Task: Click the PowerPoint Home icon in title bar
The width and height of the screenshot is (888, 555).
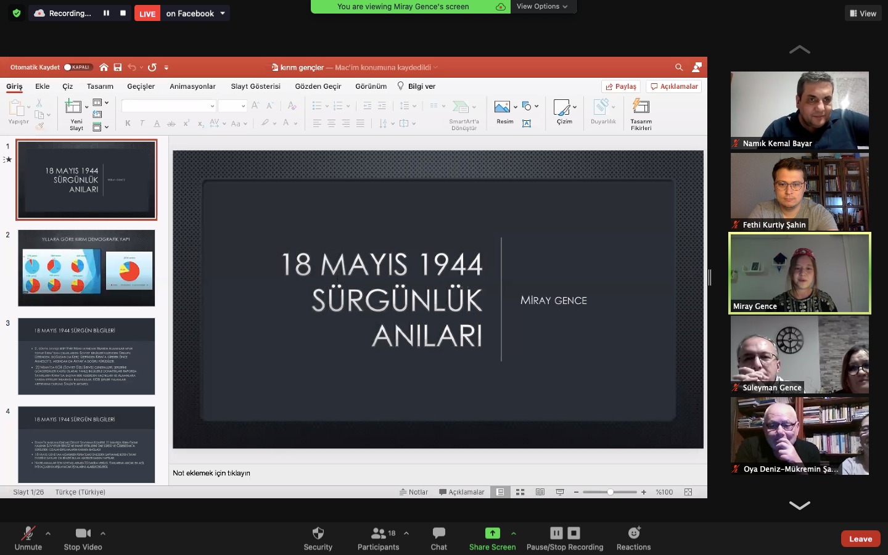Action: [104, 67]
